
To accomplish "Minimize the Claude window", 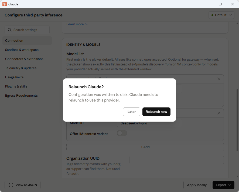I will tap(208, 4).
